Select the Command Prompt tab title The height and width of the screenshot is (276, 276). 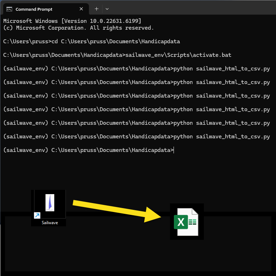tap(34, 9)
